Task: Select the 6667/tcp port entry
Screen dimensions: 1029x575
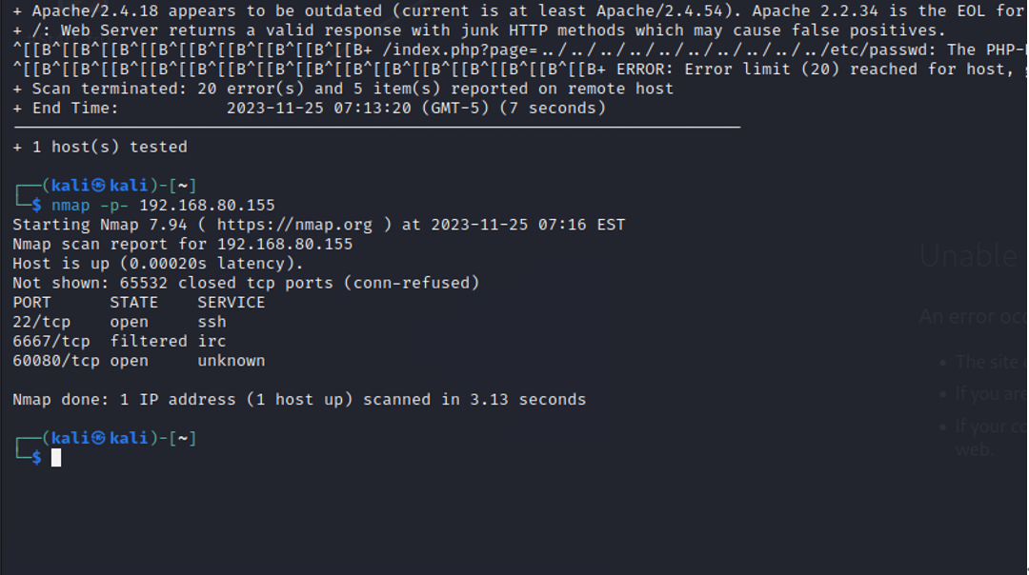Action: click(119, 342)
